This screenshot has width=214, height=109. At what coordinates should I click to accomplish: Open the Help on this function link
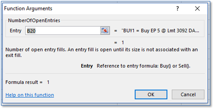click(30, 95)
